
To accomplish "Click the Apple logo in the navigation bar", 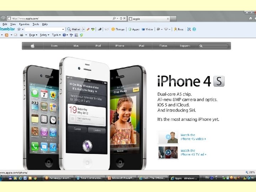I will [x=33, y=46].
